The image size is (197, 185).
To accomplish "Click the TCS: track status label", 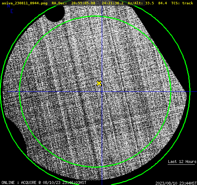I will pos(182,3).
